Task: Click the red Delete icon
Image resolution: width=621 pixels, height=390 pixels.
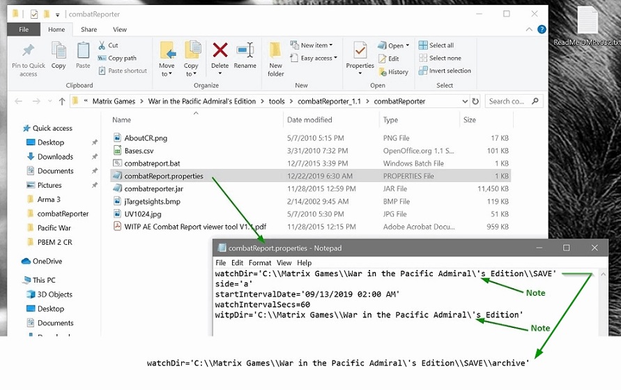Action: [x=220, y=50]
